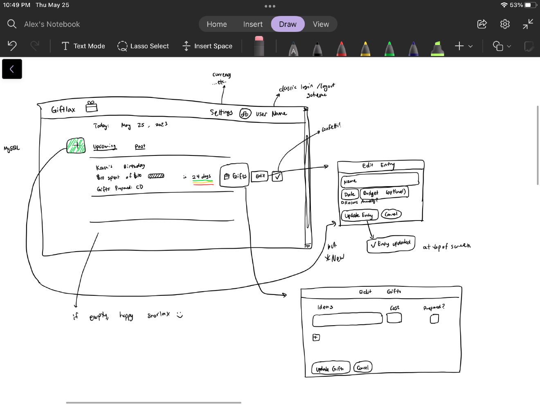
Task: Switch to the Insert tab
Action: (x=253, y=24)
